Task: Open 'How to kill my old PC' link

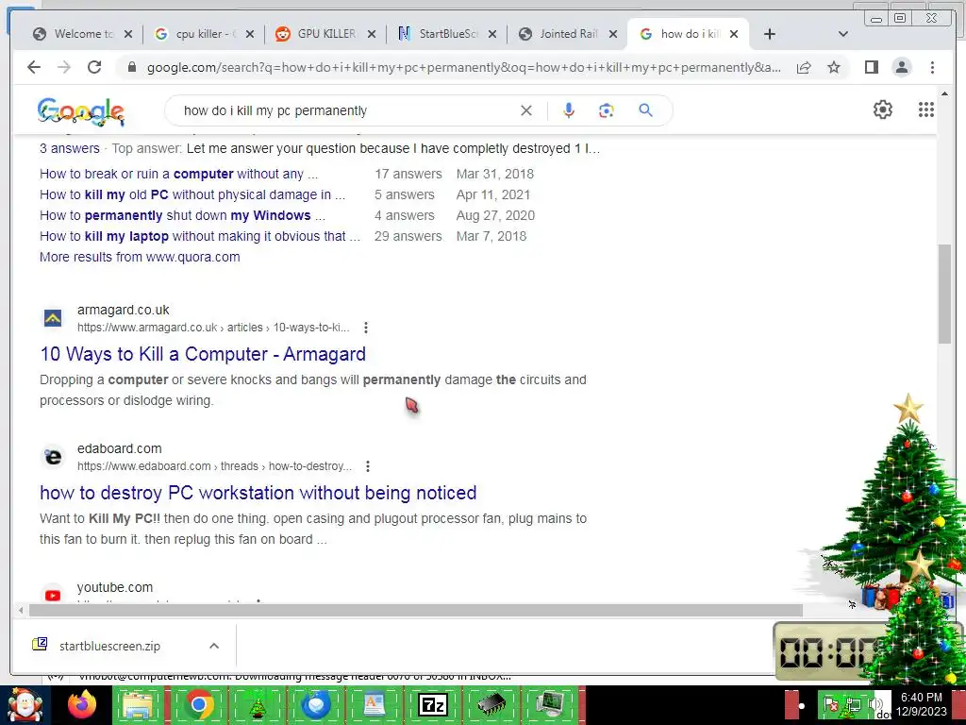Action: pos(192,194)
